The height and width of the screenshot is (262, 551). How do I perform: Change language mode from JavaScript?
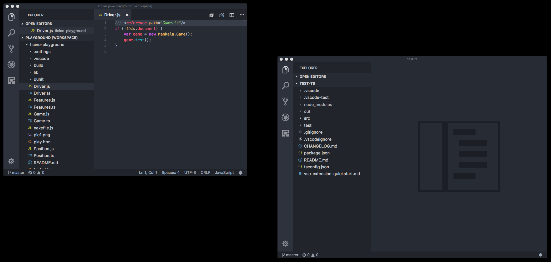(x=224, y=173)
